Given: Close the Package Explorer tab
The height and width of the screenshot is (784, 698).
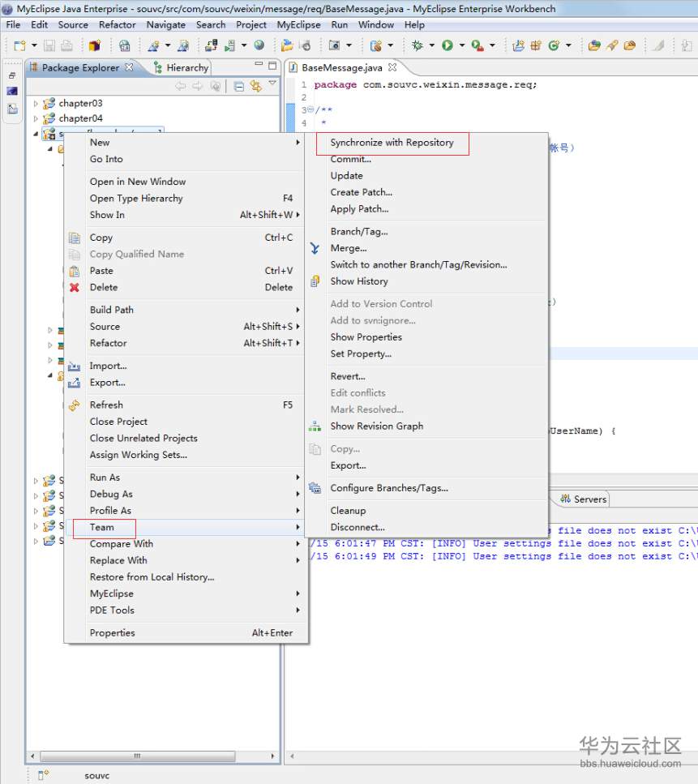Looking at the screenshot, I should tap(130, 67).
